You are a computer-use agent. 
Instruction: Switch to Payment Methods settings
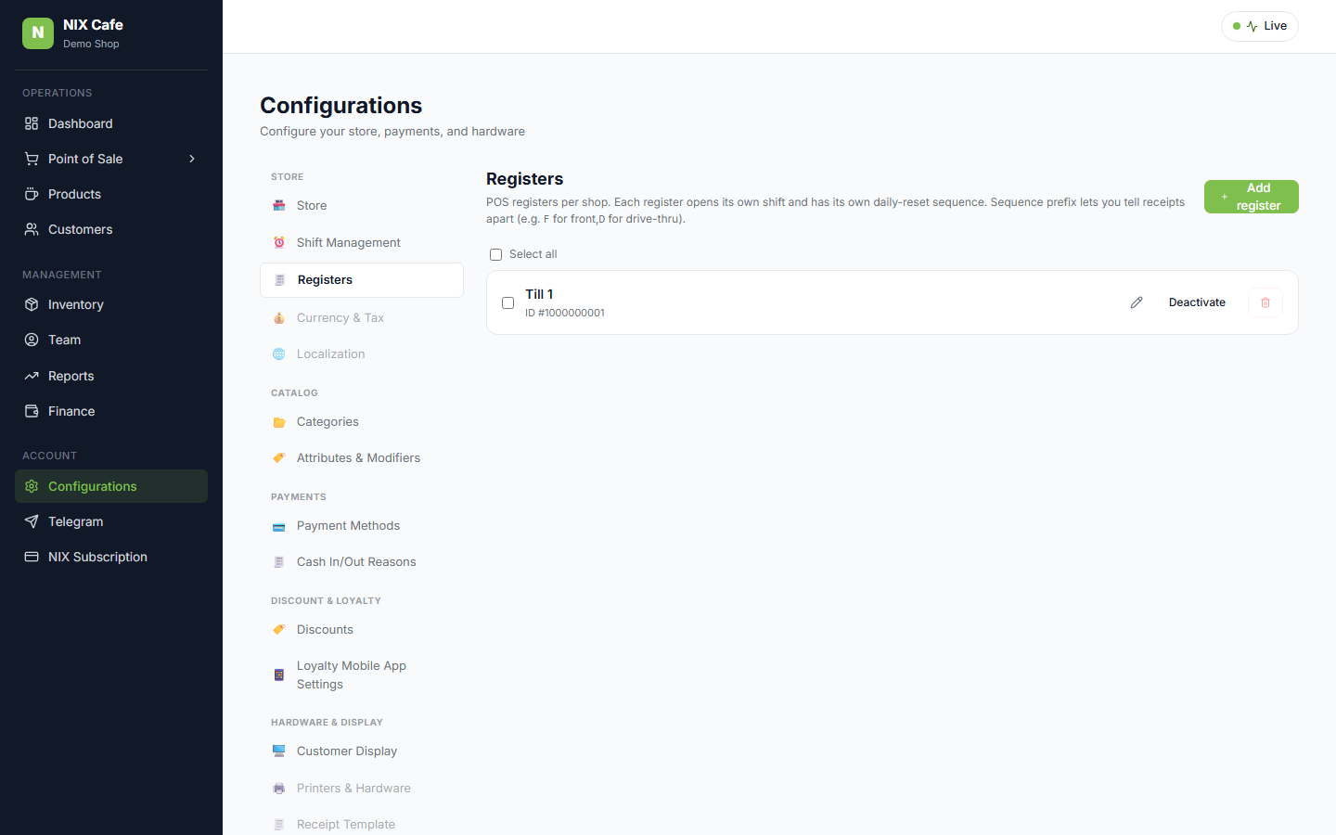tap(362, 526)
